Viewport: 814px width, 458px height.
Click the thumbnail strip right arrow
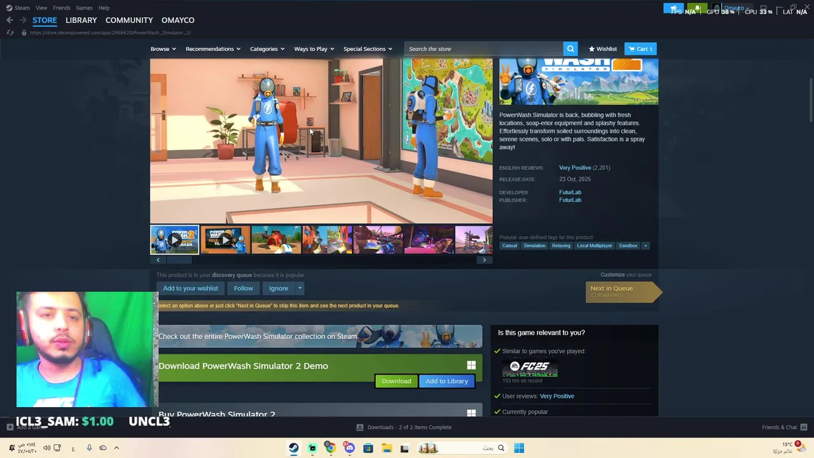coord(485,260)
